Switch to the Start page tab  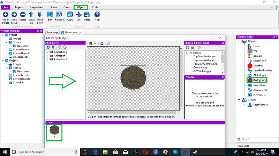(x=52, y=32)
